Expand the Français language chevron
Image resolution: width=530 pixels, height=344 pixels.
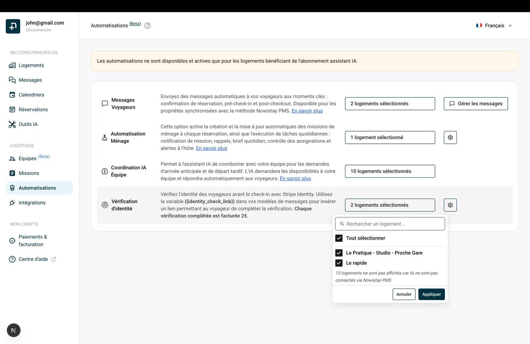(510, 26)
